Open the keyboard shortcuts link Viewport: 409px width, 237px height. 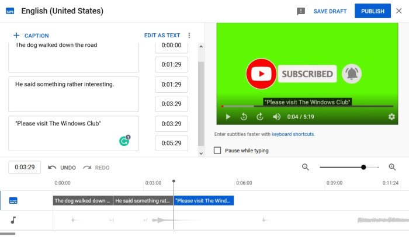click(293, 134)
